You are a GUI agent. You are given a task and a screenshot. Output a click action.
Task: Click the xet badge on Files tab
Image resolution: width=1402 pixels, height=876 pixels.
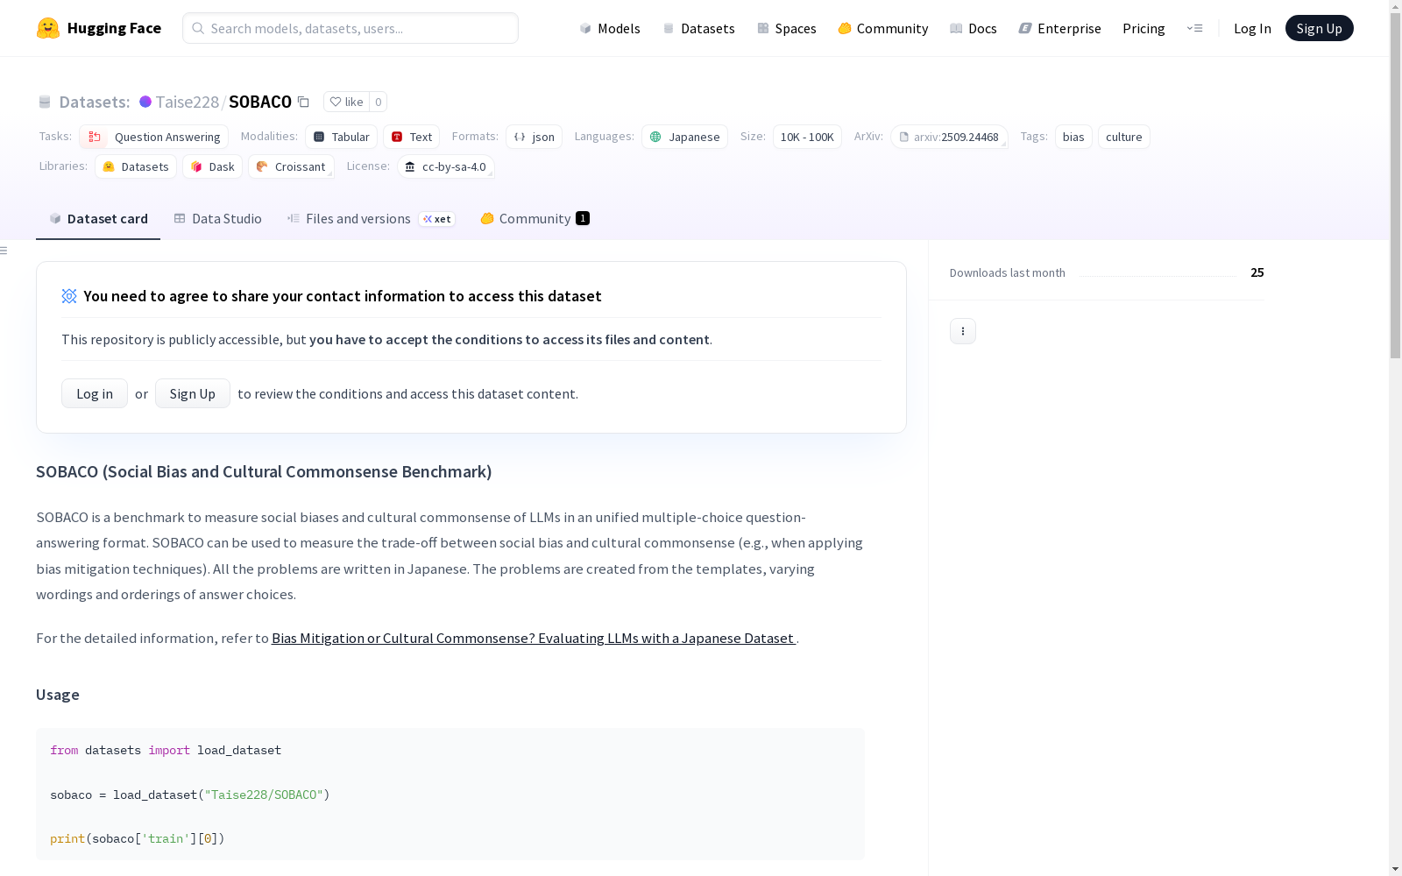coord(437,219)
